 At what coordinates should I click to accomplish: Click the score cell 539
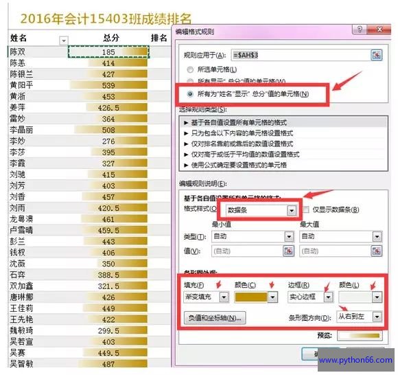tap(108, 85)
